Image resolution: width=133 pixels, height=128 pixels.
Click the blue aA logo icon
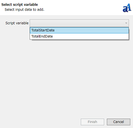[x=127, y=8]
